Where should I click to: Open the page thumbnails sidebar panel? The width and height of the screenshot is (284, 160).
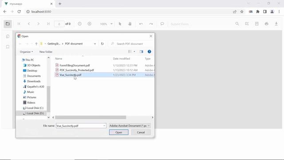(8, 36)
